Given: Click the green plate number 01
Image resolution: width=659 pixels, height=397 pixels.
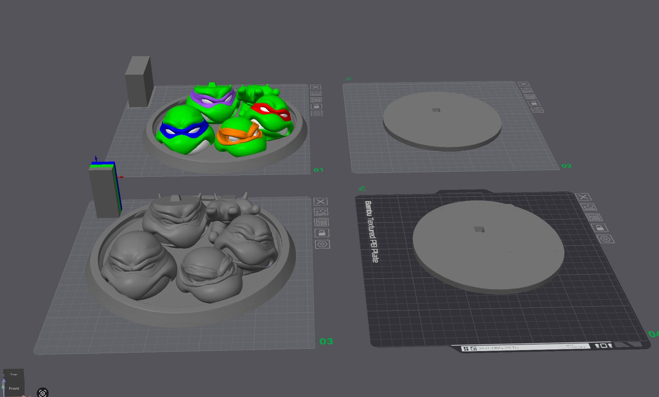Looking at the screenshot, I should tap(318, 170).
